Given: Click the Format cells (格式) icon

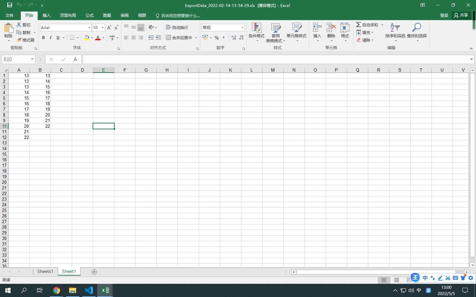Looking at the screenshot, I should 345,28.
